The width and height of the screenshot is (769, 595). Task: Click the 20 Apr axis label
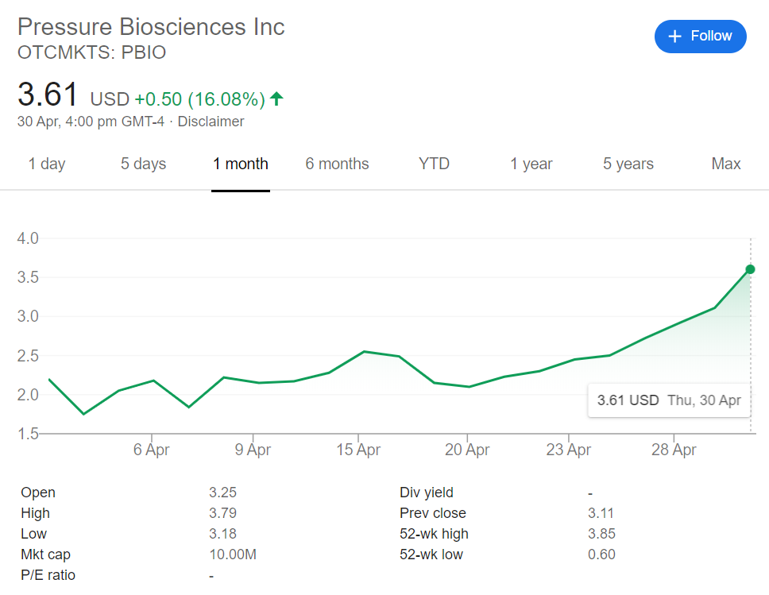pyautogui.click(x=466, y=450)
